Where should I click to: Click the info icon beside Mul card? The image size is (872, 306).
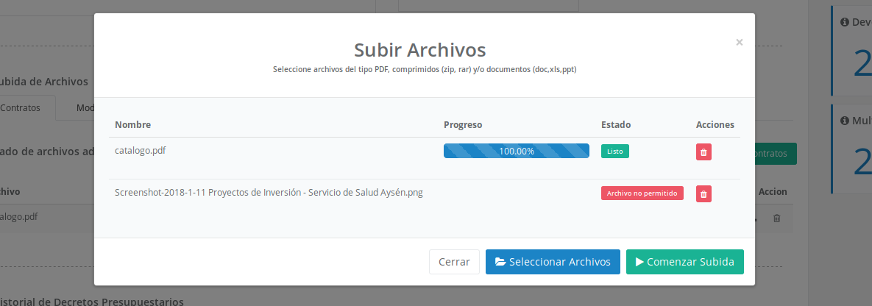pos(844,120)
